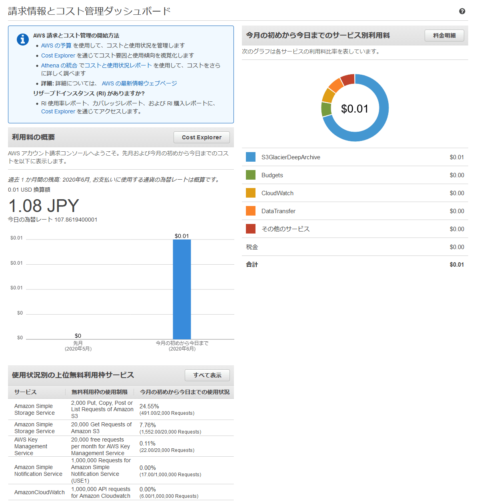The height and width of the screenshot is (503, 477).
Task: Click the green Budgets legend swatch
Action: (251, 175)
